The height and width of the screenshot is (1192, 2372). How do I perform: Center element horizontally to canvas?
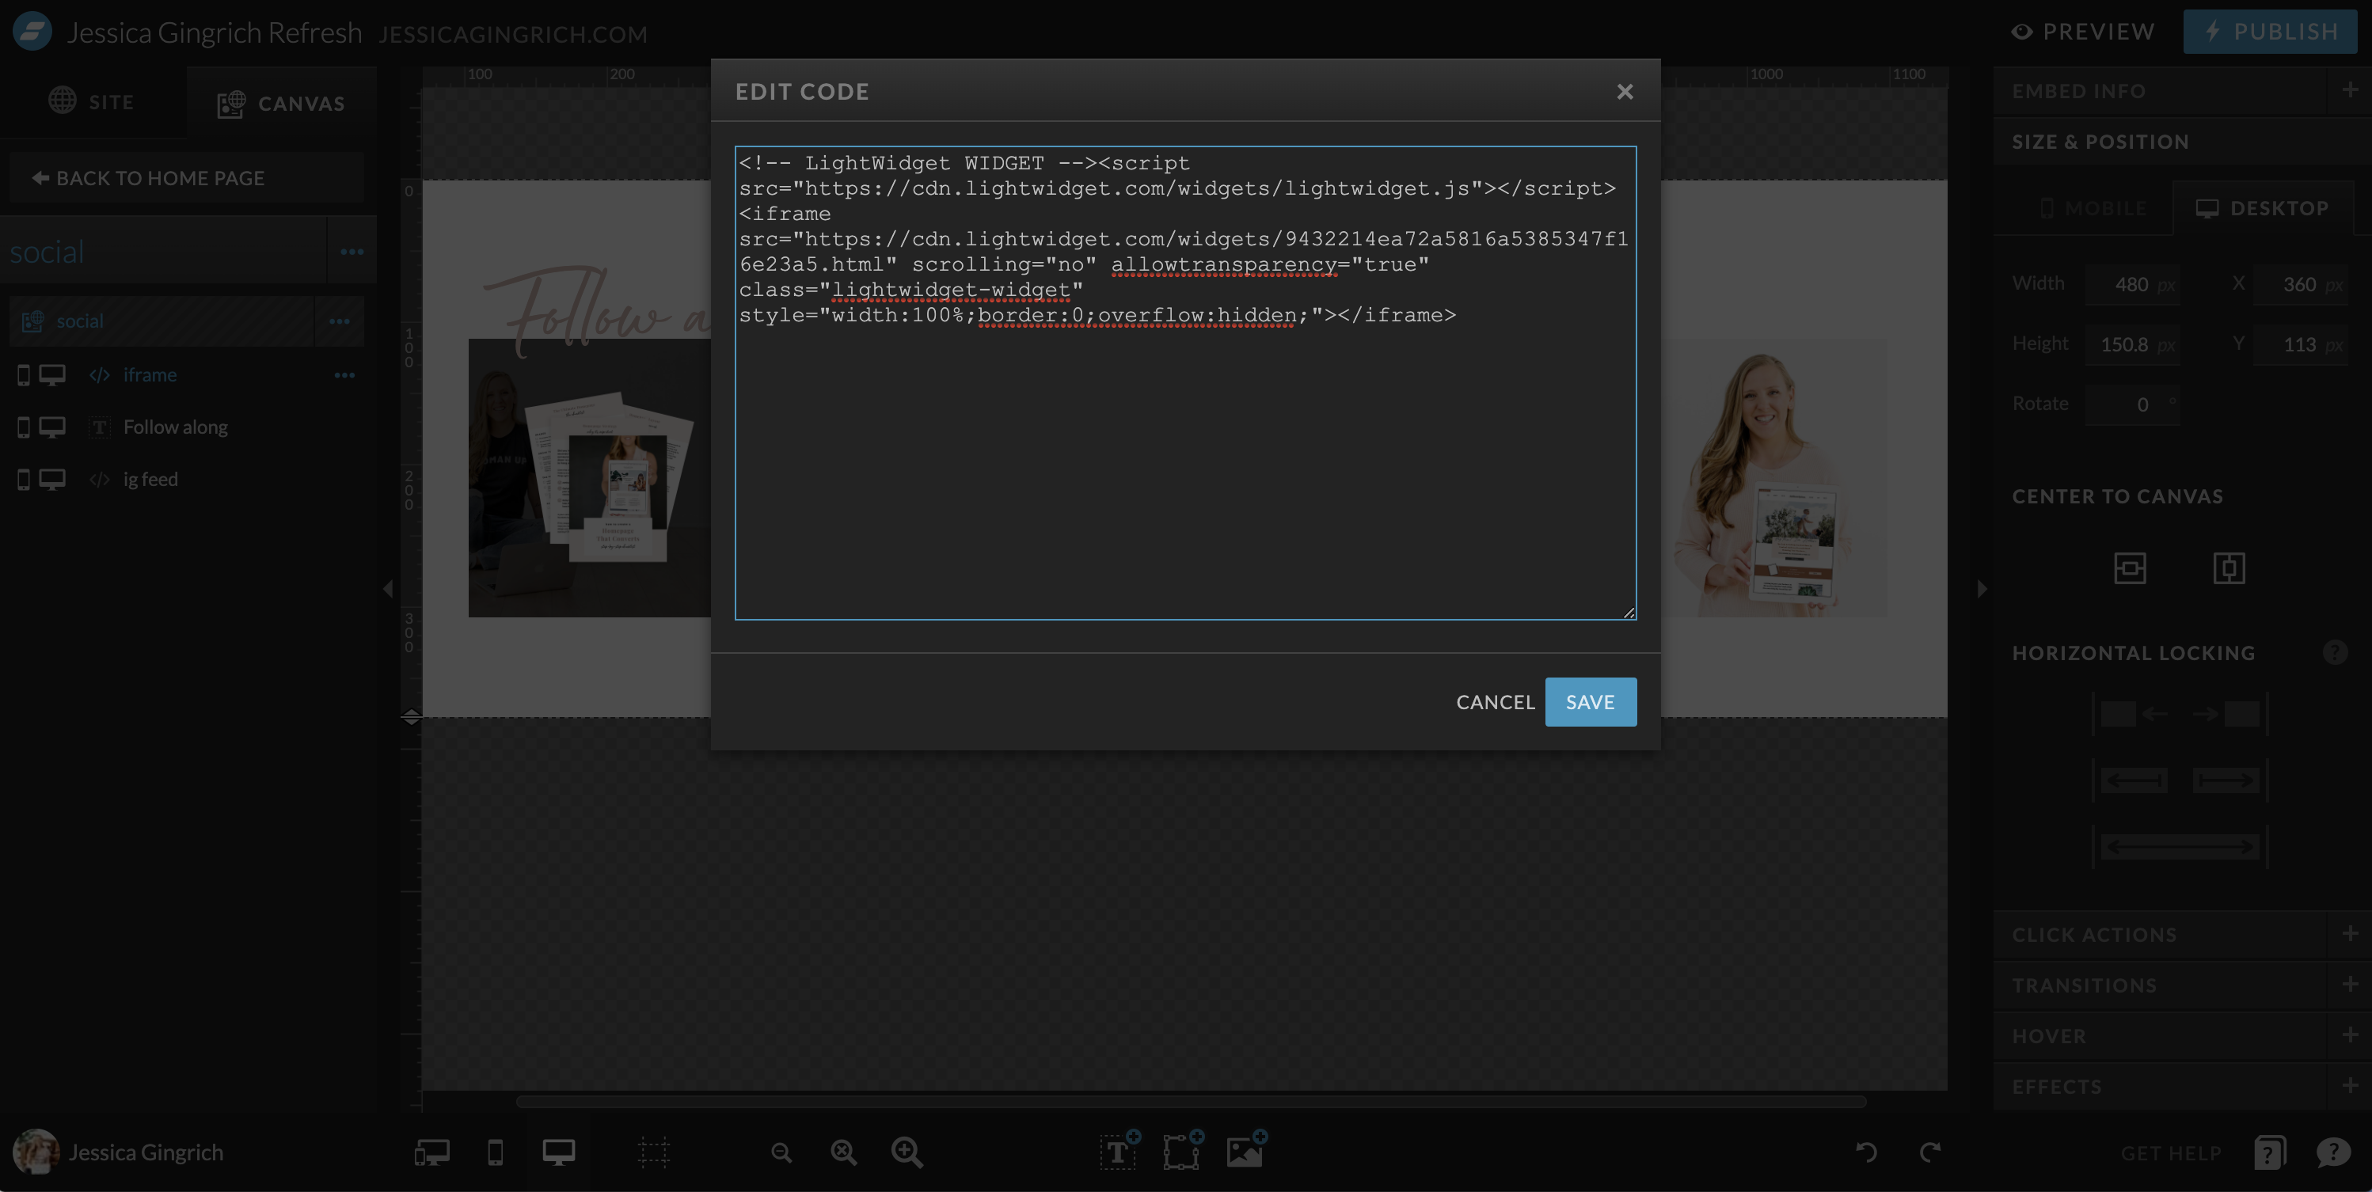[x=2130, y=568]
